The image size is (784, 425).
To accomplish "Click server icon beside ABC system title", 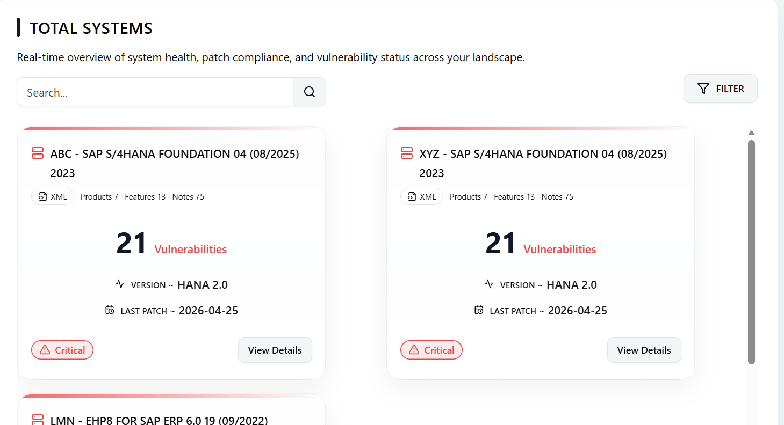I will (x=38, y=153).
